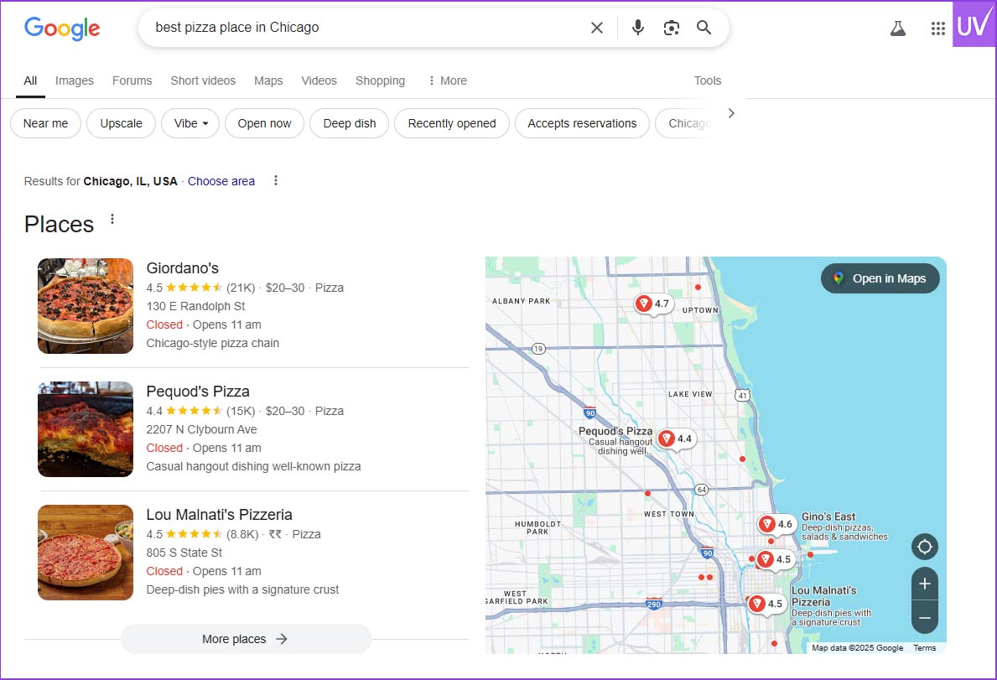Click the magnifying glass search icon
Image resolution: width=997 pixels, height=680 pixels.
tap(704, 28)
